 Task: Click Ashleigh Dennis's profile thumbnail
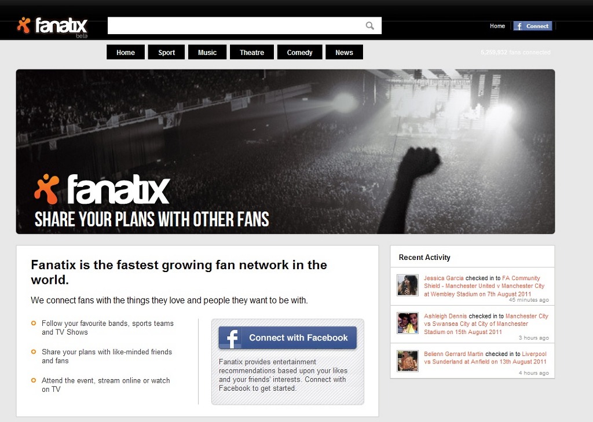point(408,323)
